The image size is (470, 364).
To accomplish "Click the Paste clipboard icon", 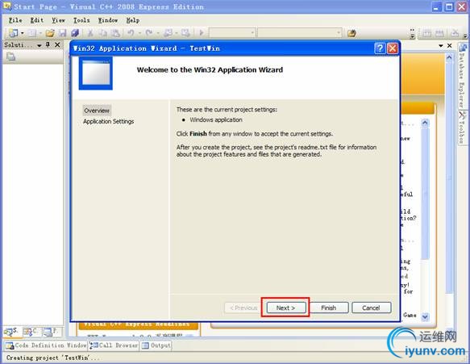I will point(115,33).
